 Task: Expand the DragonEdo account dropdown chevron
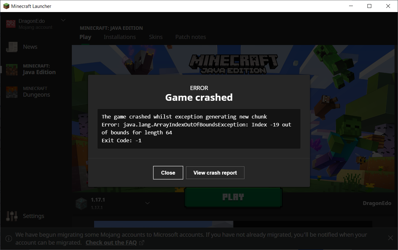63,20
